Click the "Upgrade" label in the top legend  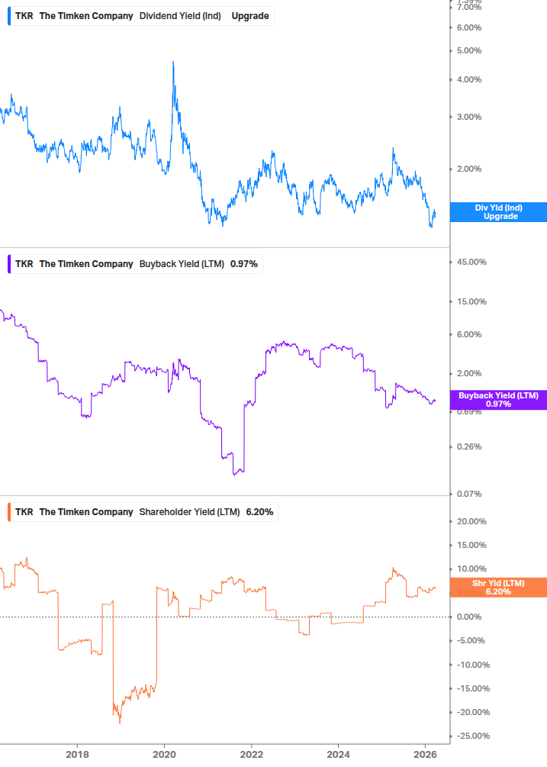[x=252, y=15]
